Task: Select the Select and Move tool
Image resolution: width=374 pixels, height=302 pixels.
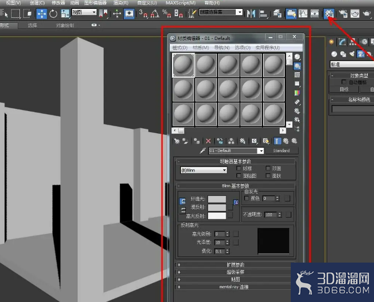Action: [x=42, y=13]
